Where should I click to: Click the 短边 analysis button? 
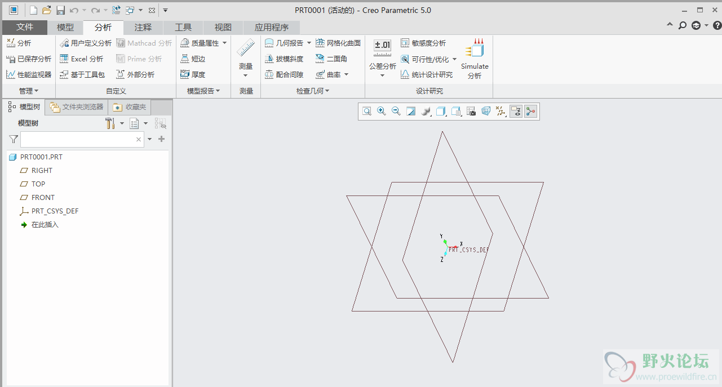click(193, 59)
